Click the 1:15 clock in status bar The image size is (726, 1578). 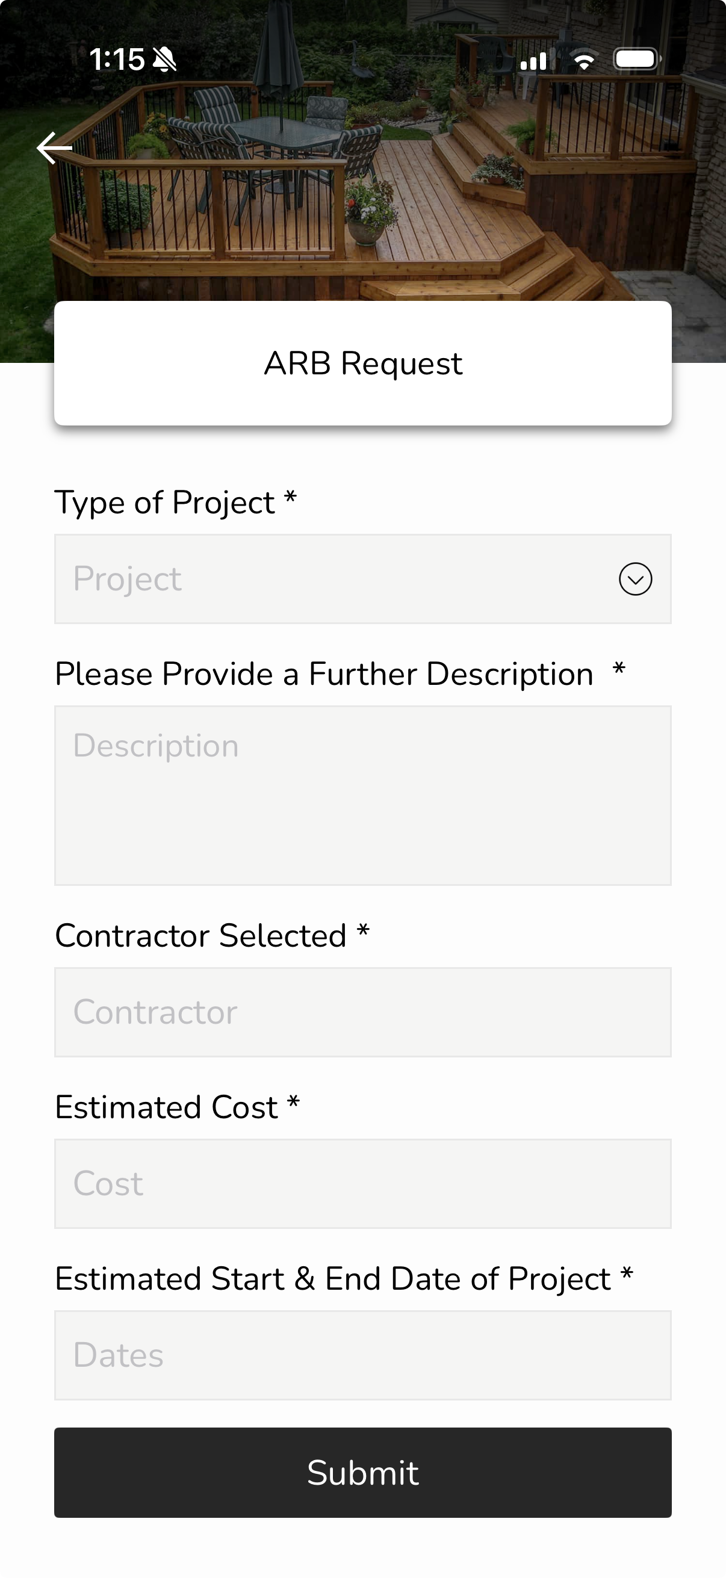(116, 60)
